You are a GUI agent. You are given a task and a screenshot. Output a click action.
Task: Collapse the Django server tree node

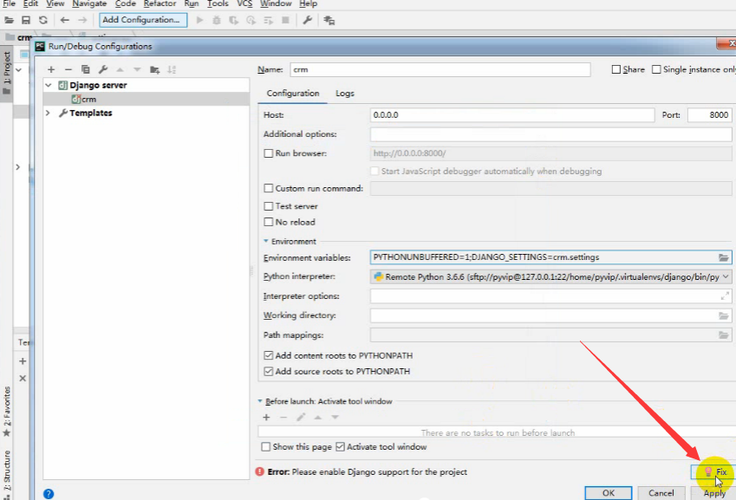pyautogui.click(x=49, y=86)
